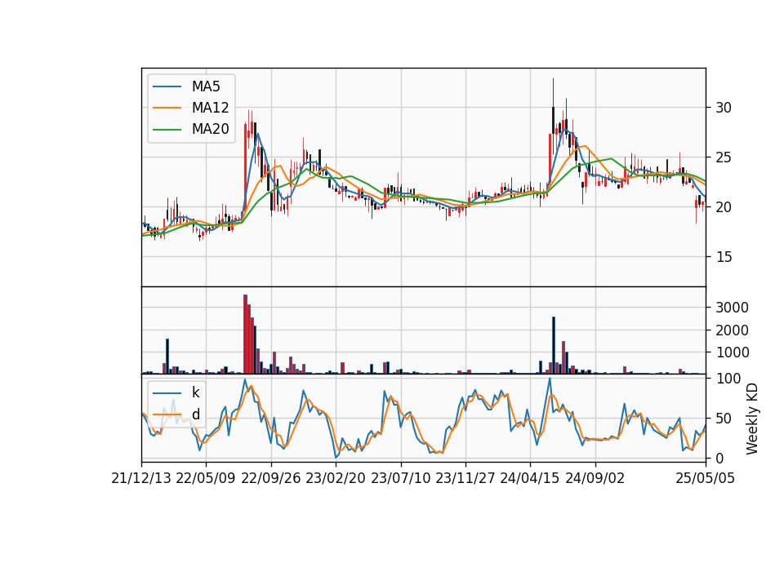Click the highest candlestick wick near 33

click(553, 92)
